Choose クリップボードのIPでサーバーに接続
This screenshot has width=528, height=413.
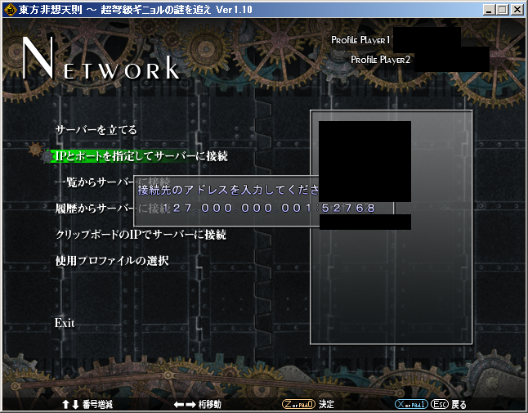tap(141, 235)
